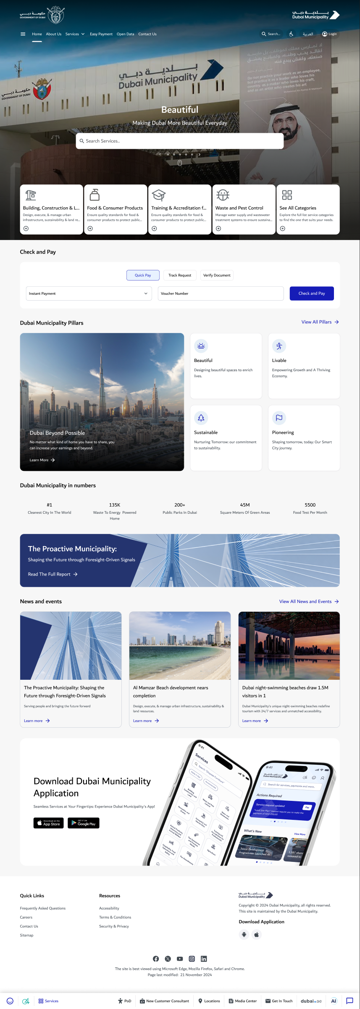The image size is (360, 1009).
Task: Go to next hero slide
Action: click(x=200, y=154)
